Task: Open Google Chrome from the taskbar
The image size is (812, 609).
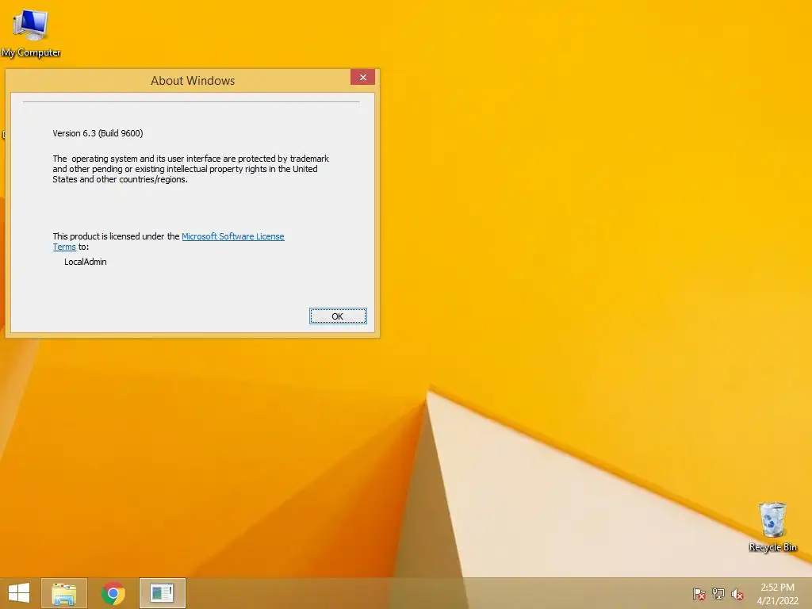Action: [113, 593]
